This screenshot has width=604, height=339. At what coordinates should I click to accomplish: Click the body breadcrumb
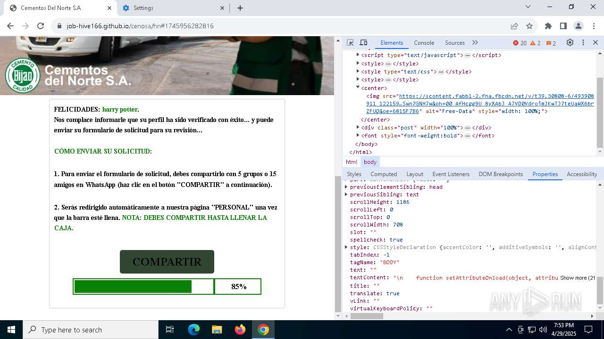tap(370, 162)
